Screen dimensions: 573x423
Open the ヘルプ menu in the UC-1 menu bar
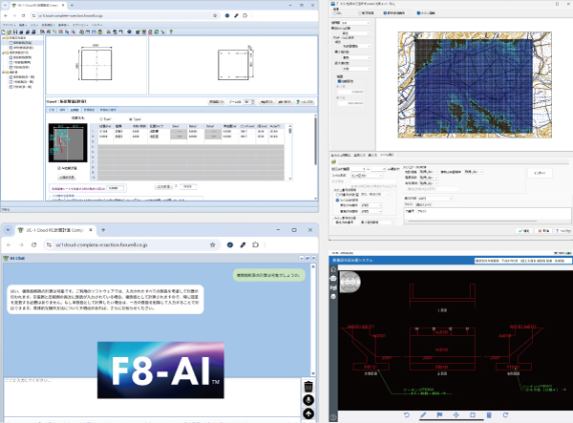(x=95, y=25)
